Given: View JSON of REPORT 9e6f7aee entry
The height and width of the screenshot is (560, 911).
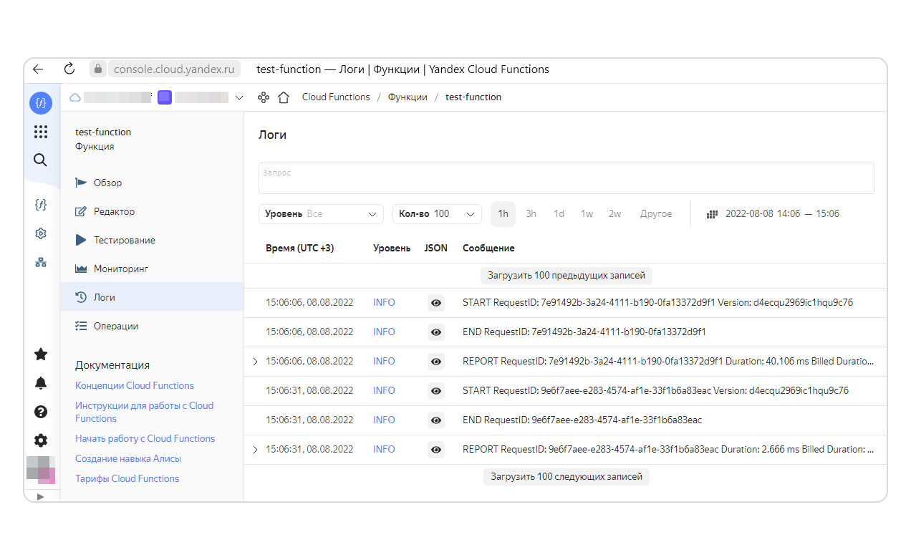Looking at the screenshot, I should coord(436,450).
